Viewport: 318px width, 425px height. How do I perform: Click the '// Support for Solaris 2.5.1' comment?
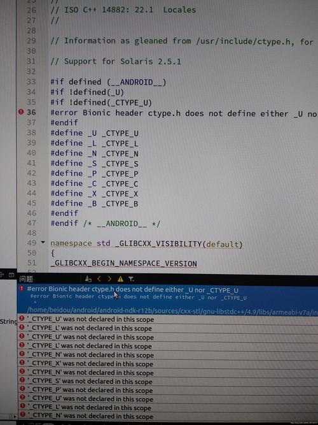click(x=116, y=61)
